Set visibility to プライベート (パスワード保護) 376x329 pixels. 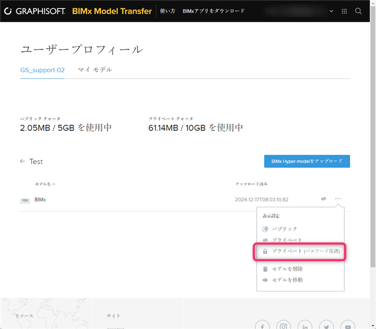(301, 251)
